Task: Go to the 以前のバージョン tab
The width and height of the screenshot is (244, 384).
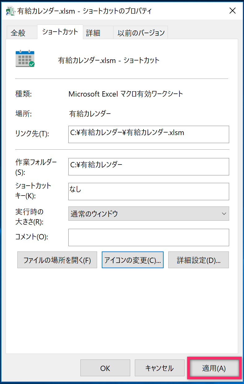Action: click(x=141, y=33)
